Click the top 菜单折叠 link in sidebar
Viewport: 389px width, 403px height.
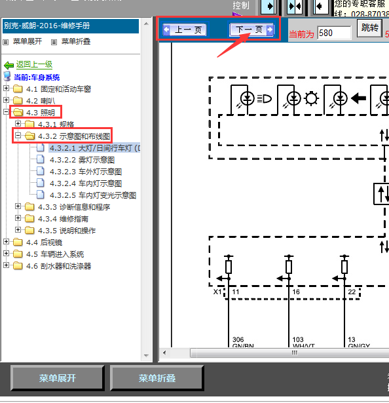pos(76,41)
